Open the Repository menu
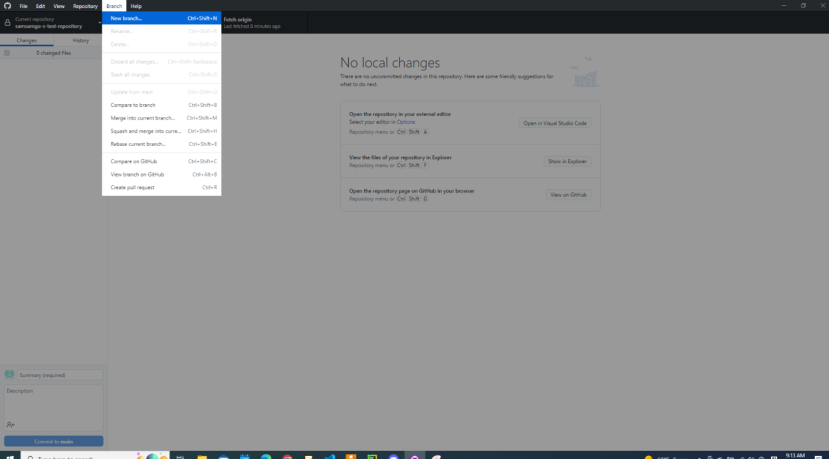 [86, 6]
